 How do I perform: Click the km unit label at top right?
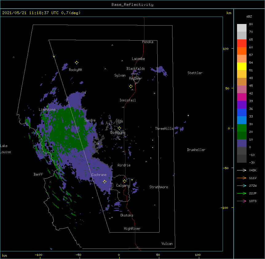229,13
